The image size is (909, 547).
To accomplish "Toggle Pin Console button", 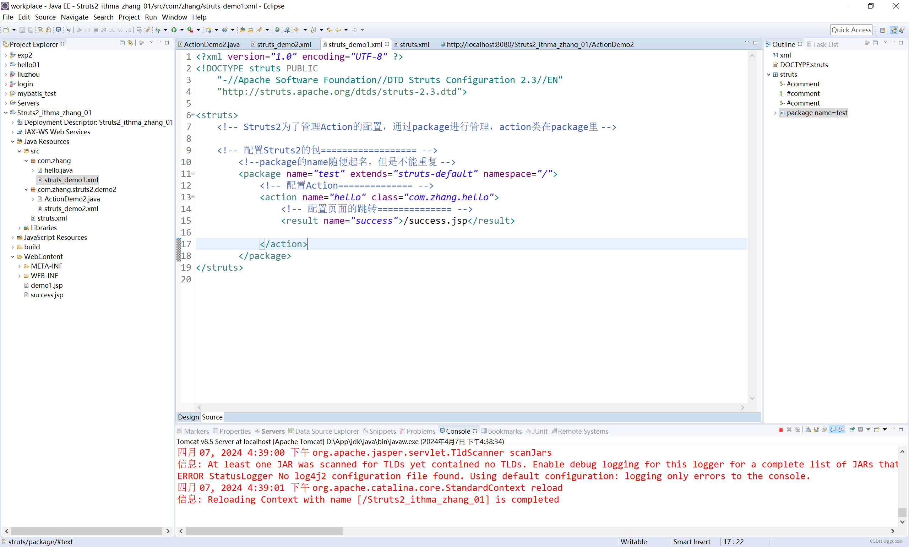I will coord(852,430).
